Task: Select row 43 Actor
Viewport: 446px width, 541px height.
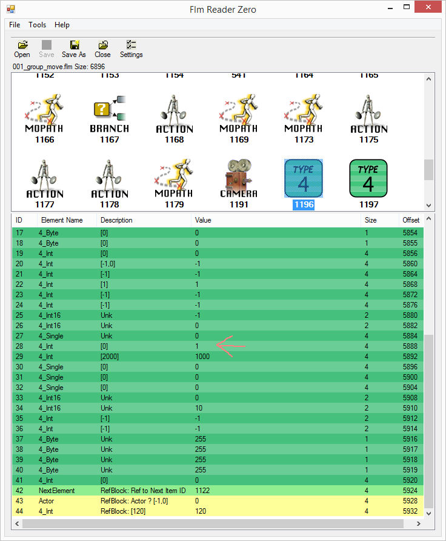Action: click(x=218, y=501)
